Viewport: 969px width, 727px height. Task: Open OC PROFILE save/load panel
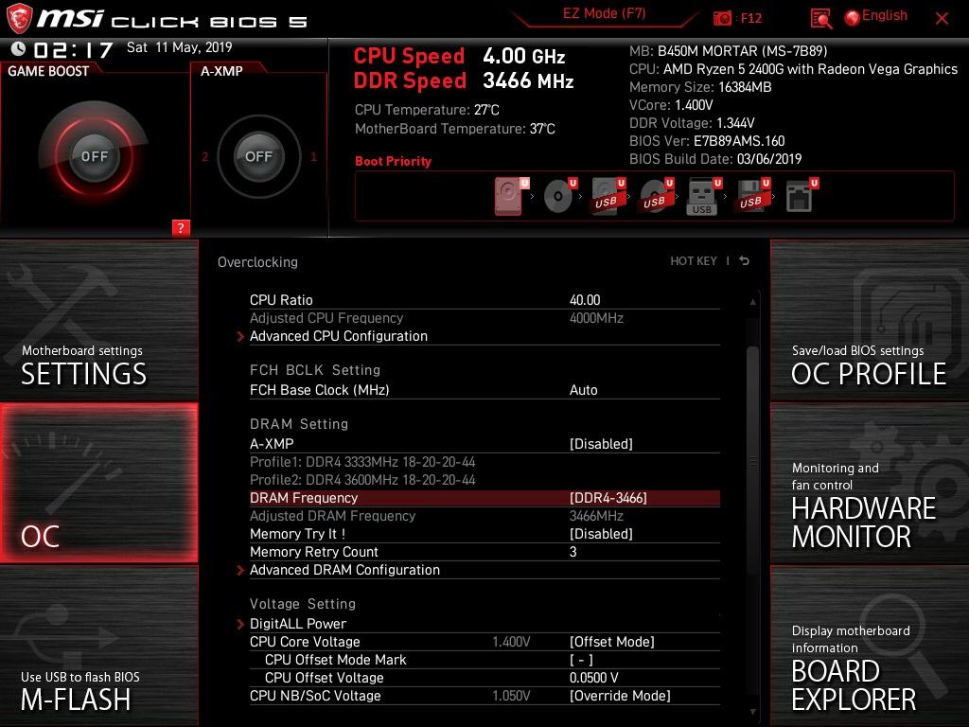[870, 320]
